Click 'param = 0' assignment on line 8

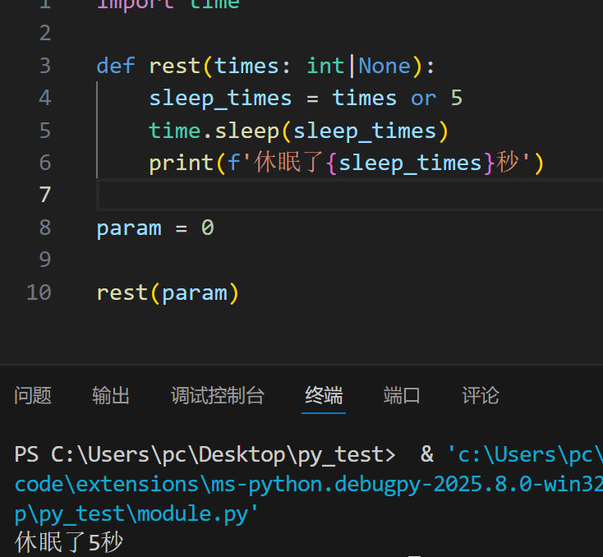coord(155,228)
